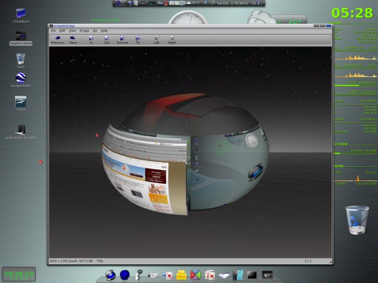Zoom Out of the image
The height and width of the screenshot is (283, 378).
[x=106, y=39]
